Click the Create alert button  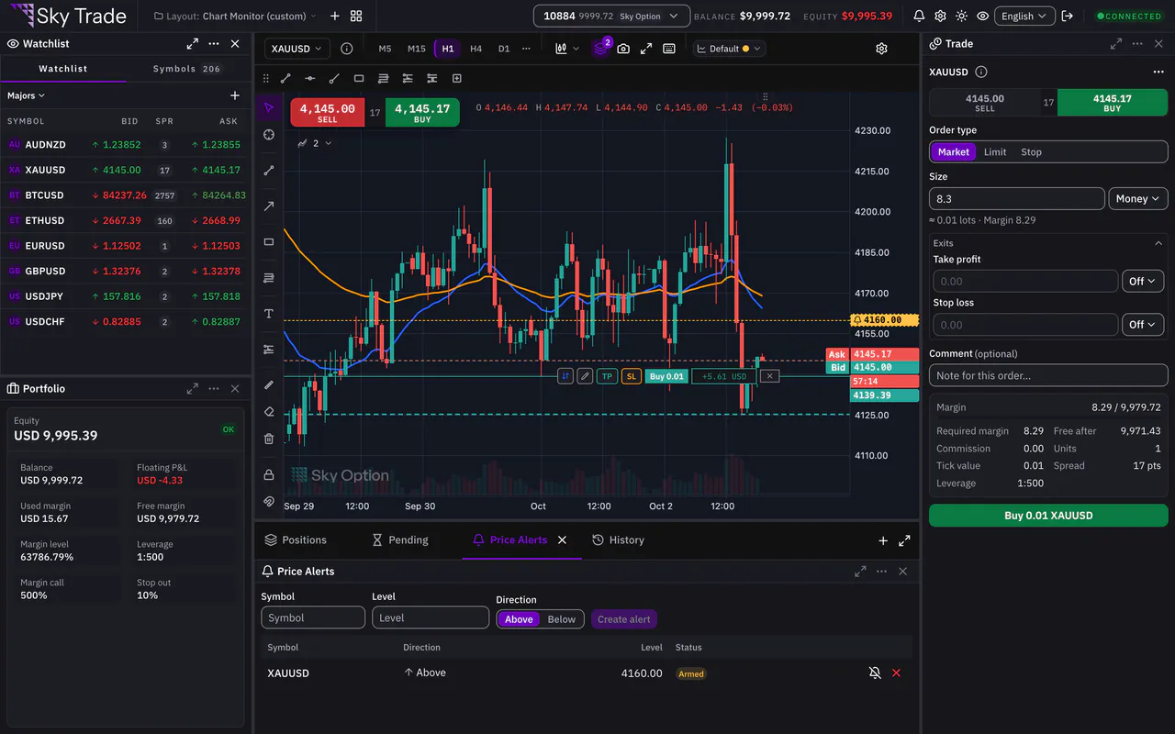[x=624, y=619]
